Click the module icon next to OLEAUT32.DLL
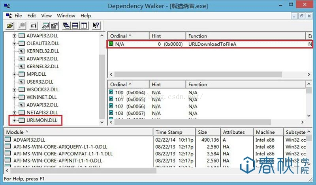 pos(22,43)
